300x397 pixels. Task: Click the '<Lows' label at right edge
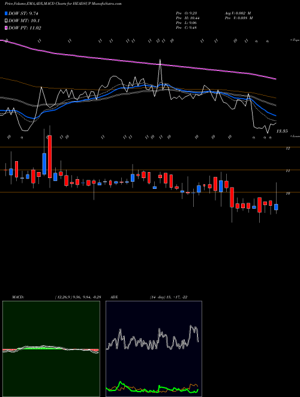pyautogui.click(x=295, y=137)
